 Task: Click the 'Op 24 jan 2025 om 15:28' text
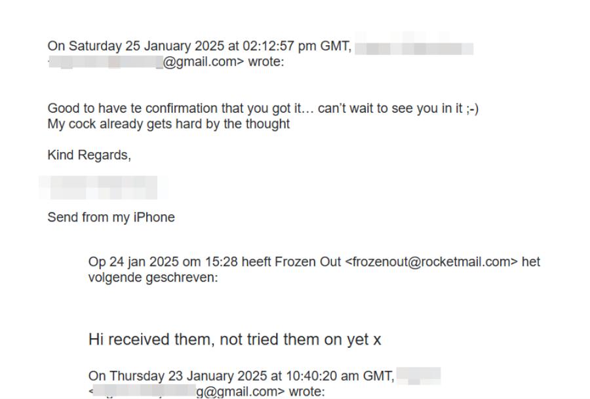(163, 261)
